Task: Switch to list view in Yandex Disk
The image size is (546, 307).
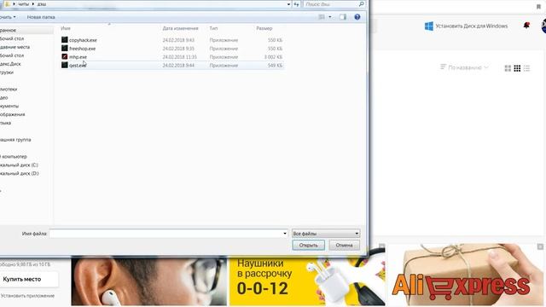Action: tap(526, 68)
